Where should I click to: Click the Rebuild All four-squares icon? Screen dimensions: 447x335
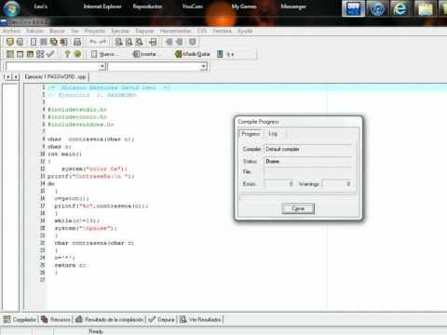tap(40, 54)
